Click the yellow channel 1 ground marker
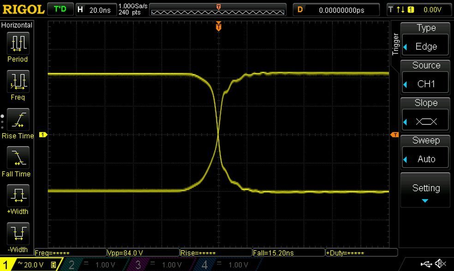 tap(43, 135)
